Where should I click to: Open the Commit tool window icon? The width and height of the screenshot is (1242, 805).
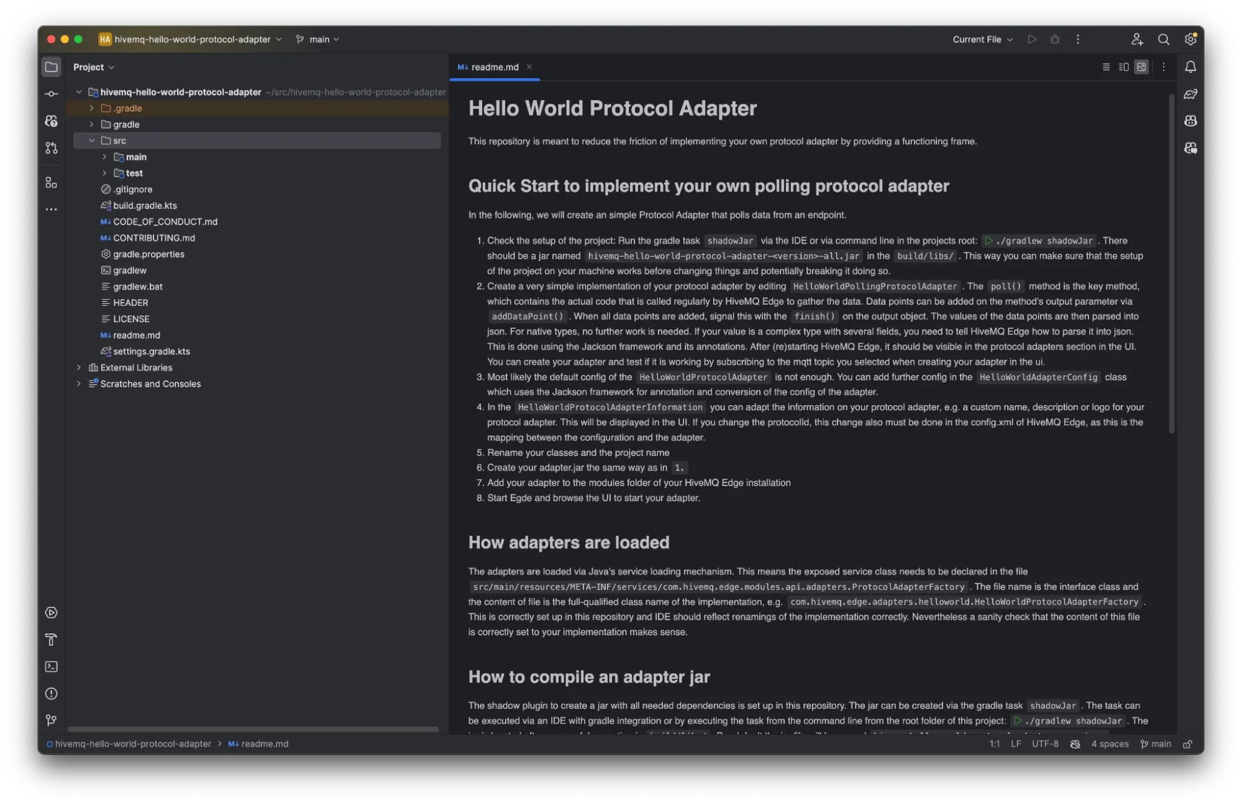(52, 94)
